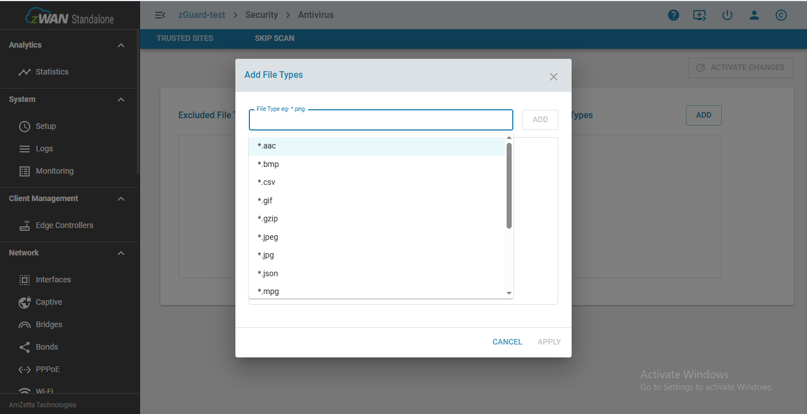Select the Bonds share icon
807x414 pixels.
(25, 346)
